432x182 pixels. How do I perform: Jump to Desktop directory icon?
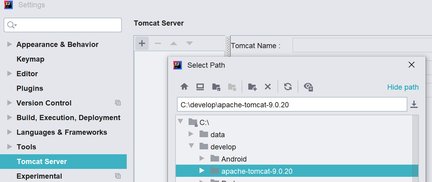[x=200, y=87]
